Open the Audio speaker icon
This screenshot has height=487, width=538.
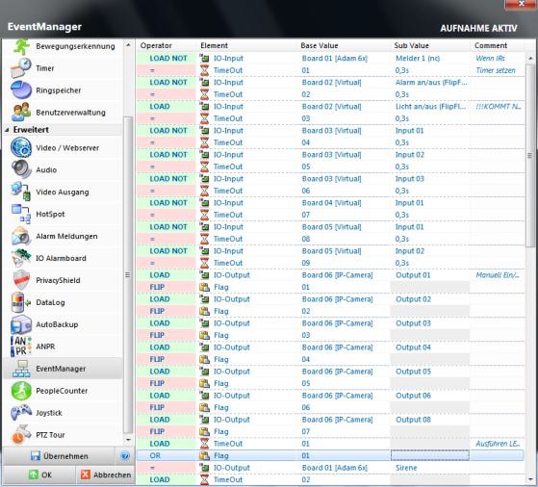point(20,169)
